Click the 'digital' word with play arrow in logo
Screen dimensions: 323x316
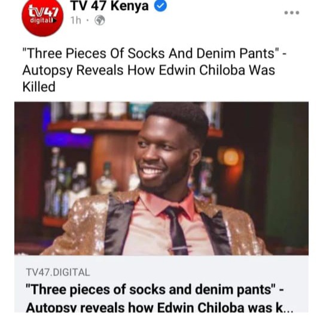43,20
